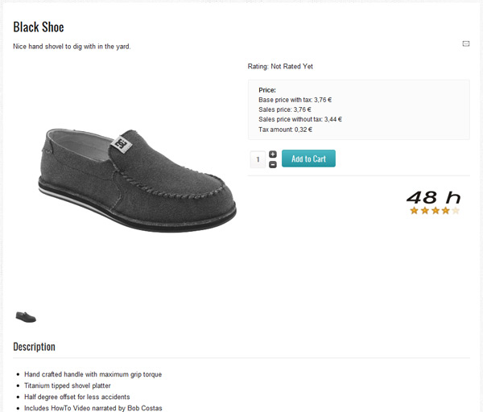Click the 'Titanium tipped shovel platter' bullet
The width and height of the screenshot is (483, 412).
coord(68,385)
